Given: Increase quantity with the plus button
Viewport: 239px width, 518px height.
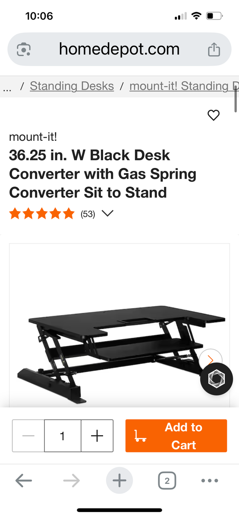Looking at the screenshot, I should pos(97,436).
